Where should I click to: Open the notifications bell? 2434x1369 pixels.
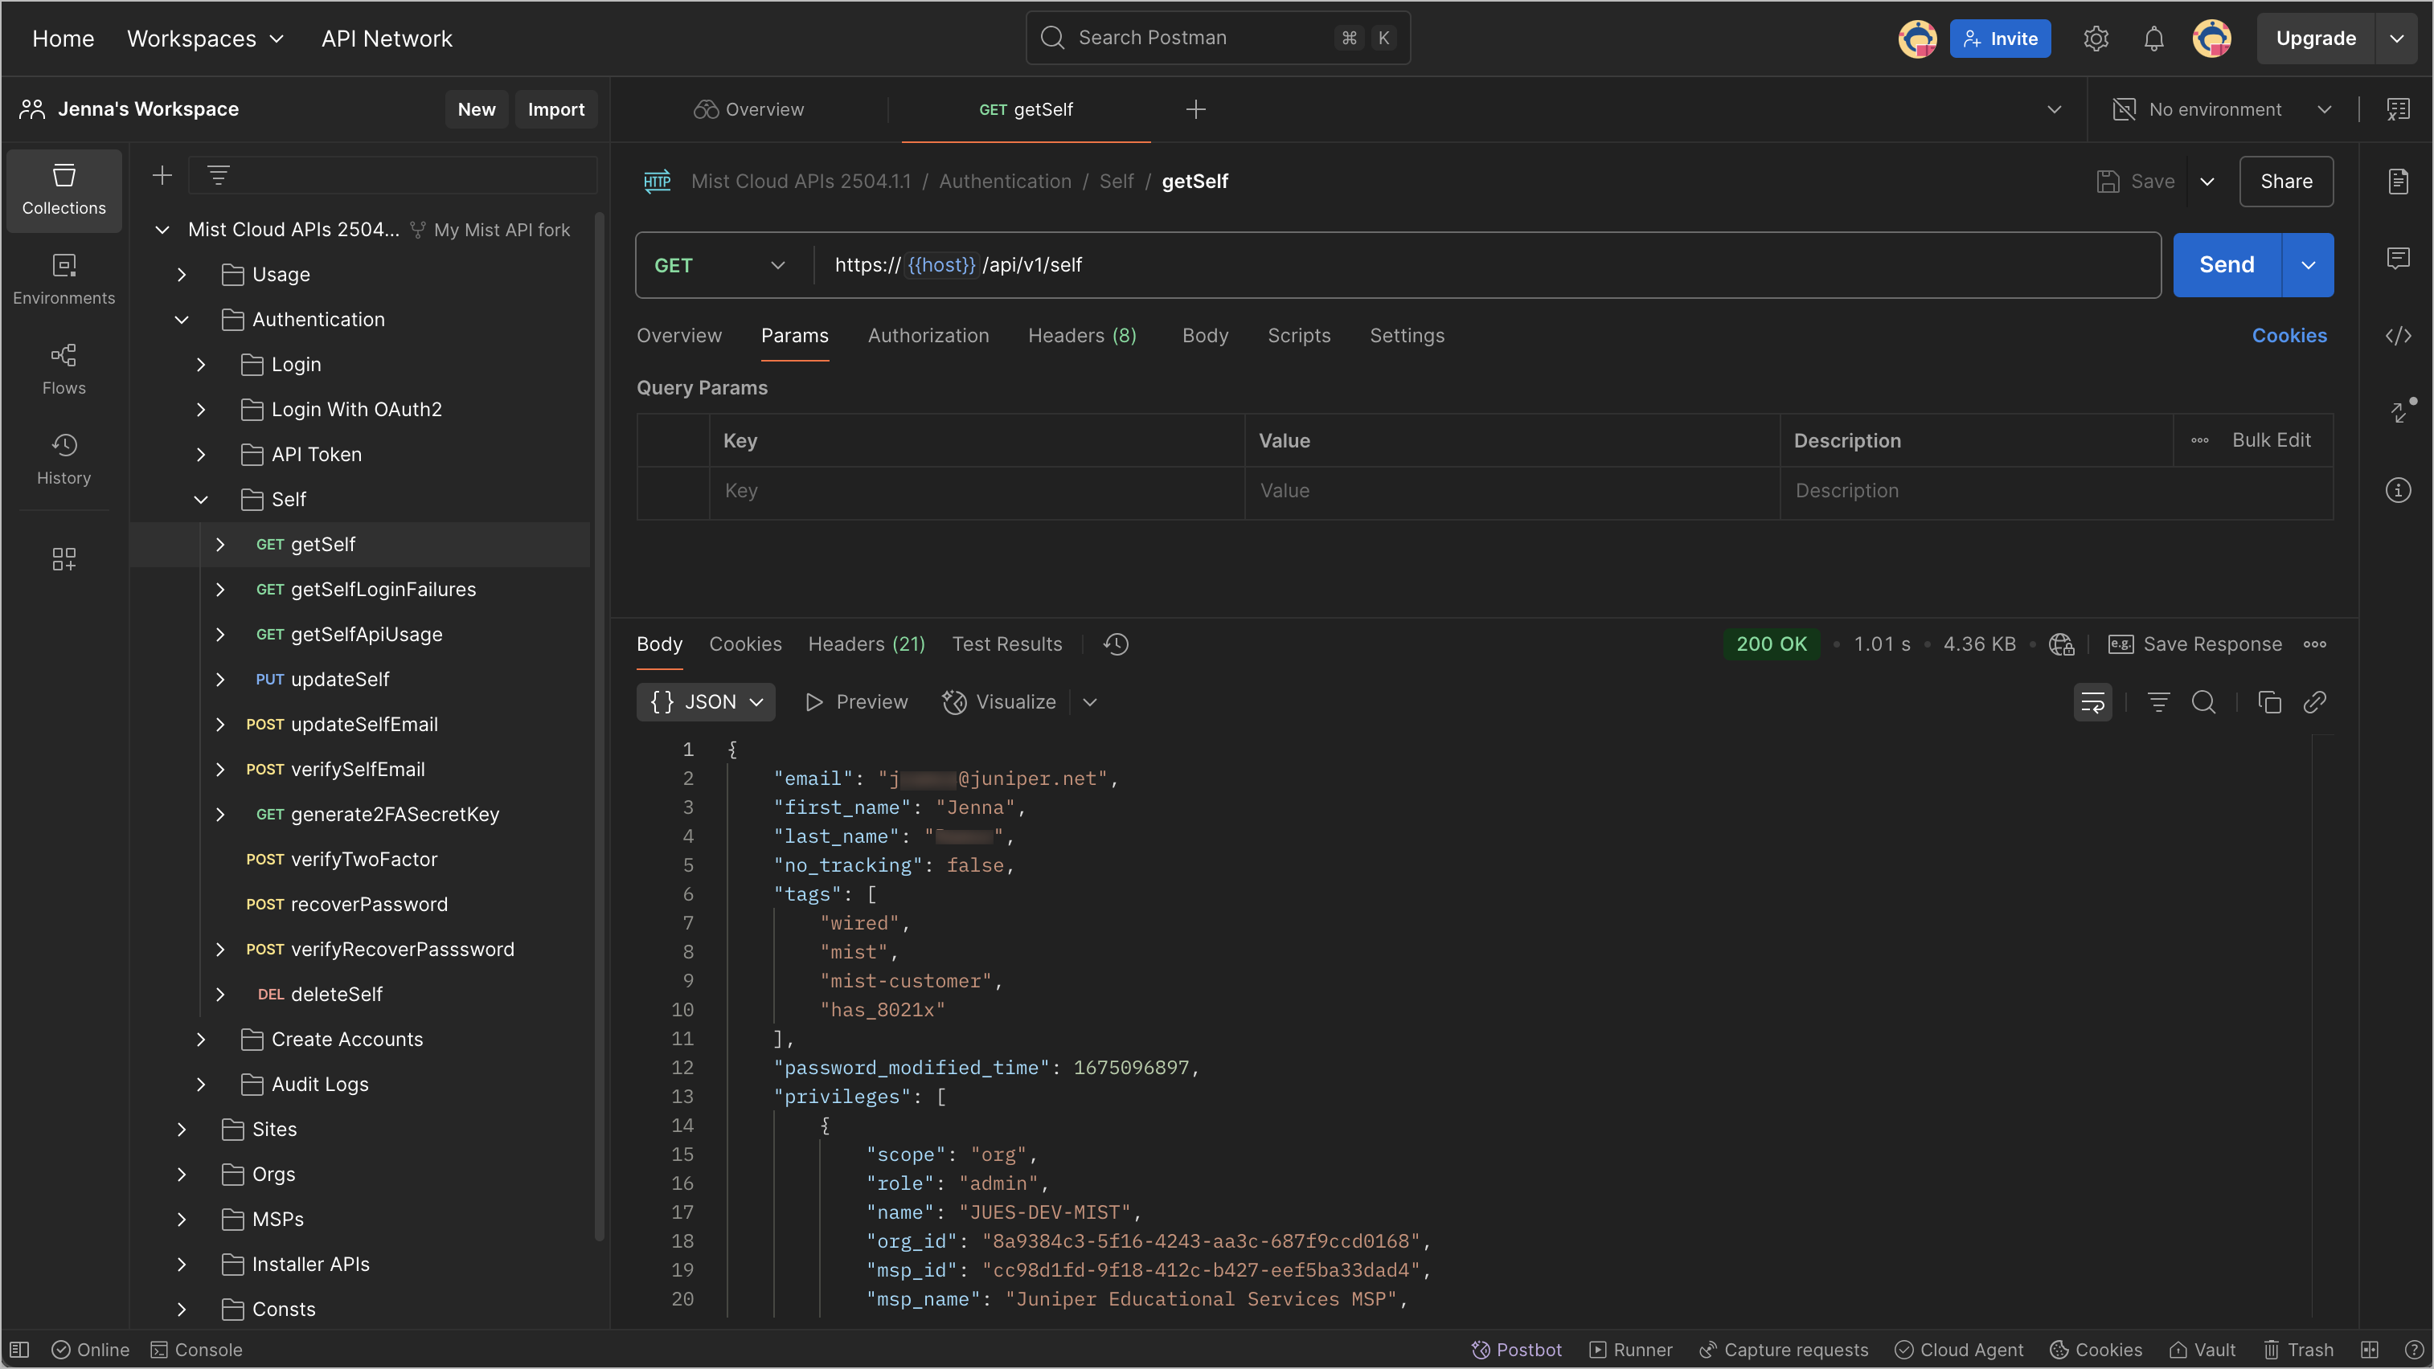2153,39
